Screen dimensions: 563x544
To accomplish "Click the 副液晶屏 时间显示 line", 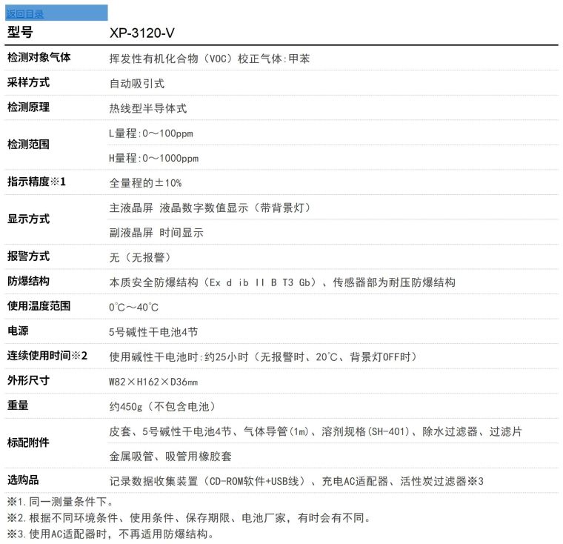I will click(156, 233).
